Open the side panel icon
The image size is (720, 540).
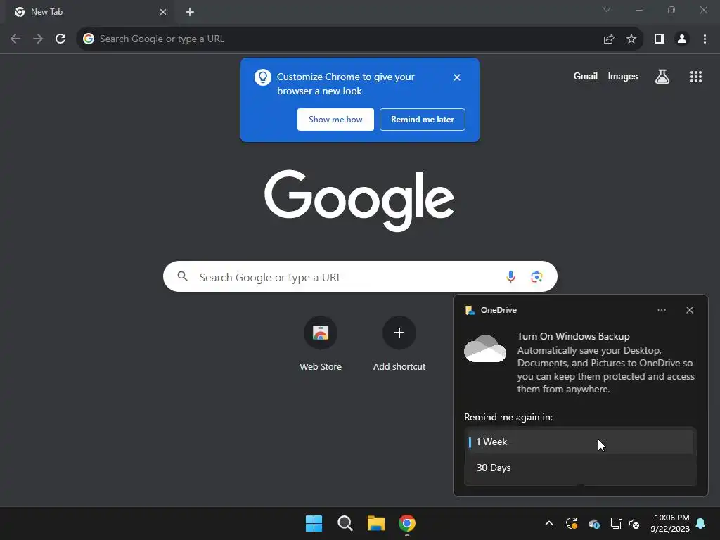[660, 39]
